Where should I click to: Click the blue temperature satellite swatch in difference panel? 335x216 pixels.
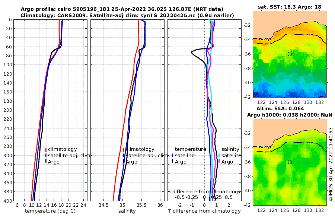[x=172, y=155]
